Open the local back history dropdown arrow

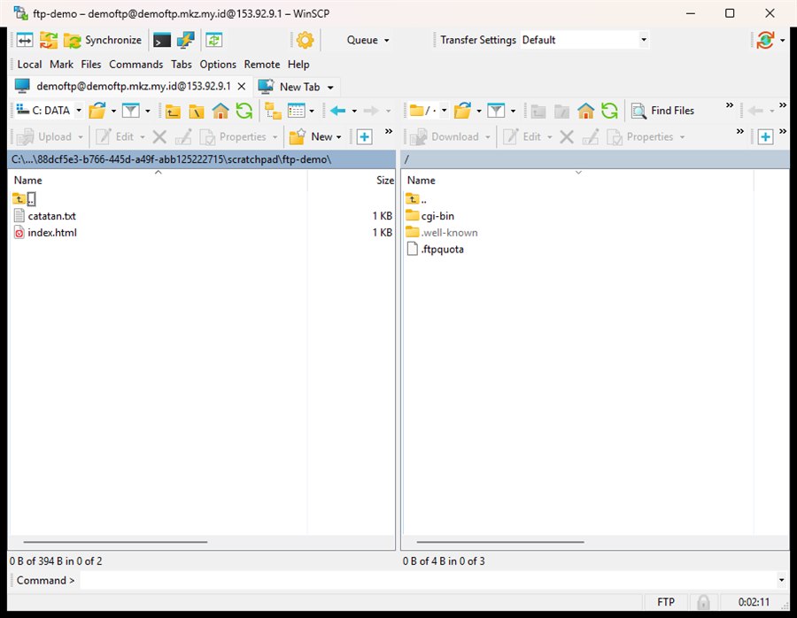[354, 111]
